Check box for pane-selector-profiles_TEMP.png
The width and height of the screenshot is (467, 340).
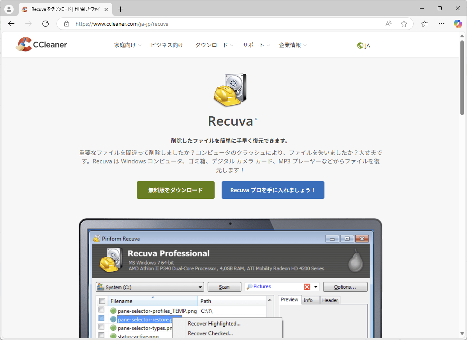pyautogui.click(x=102, y=310)
